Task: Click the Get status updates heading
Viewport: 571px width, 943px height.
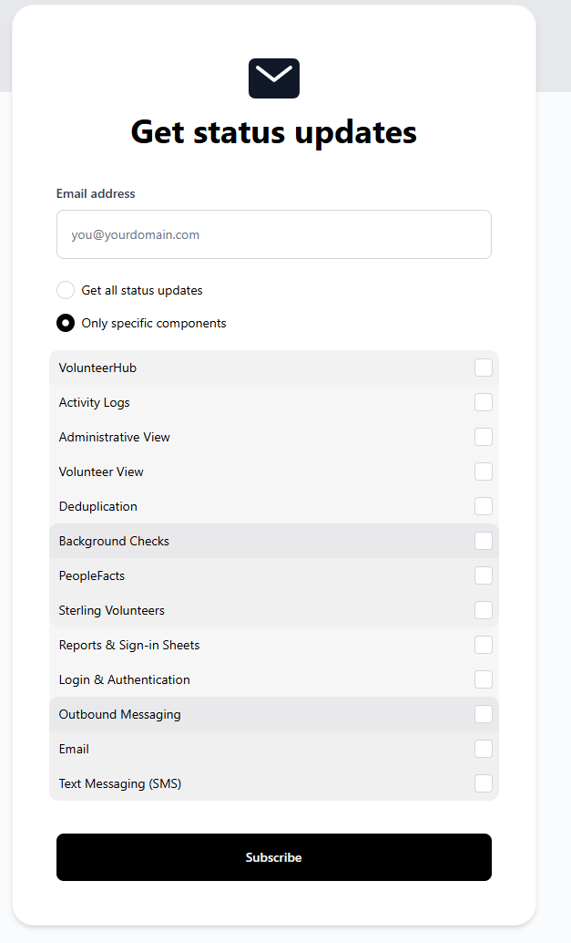Action: [273, 132]
